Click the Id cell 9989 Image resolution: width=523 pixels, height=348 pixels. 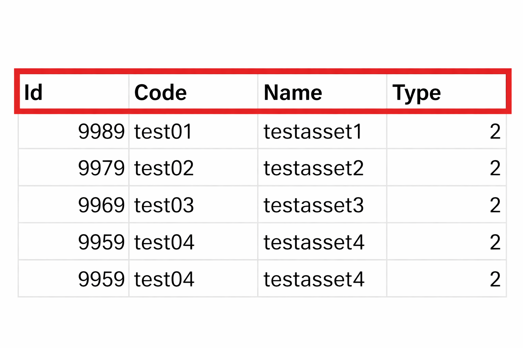(101, 132)
